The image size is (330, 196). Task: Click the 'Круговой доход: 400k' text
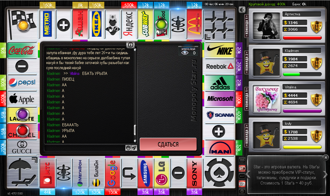(267, 4)
